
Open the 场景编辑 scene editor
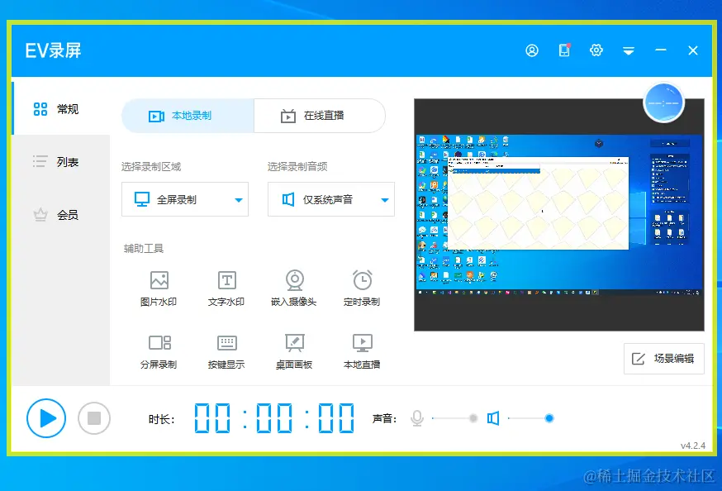pos(663,359)
